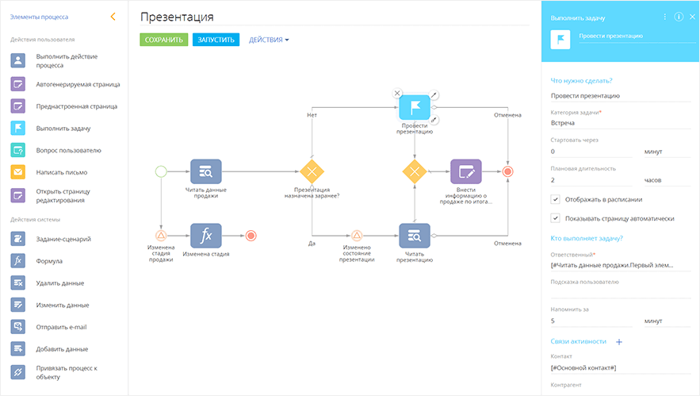Open info icon in task panel header
This screenshot has height=396, width=700.
pyautogui.click(x=679, y=17)
